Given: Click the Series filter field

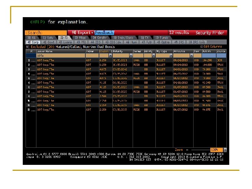Looking at the screenshot, I should click(x=138, y=56).
